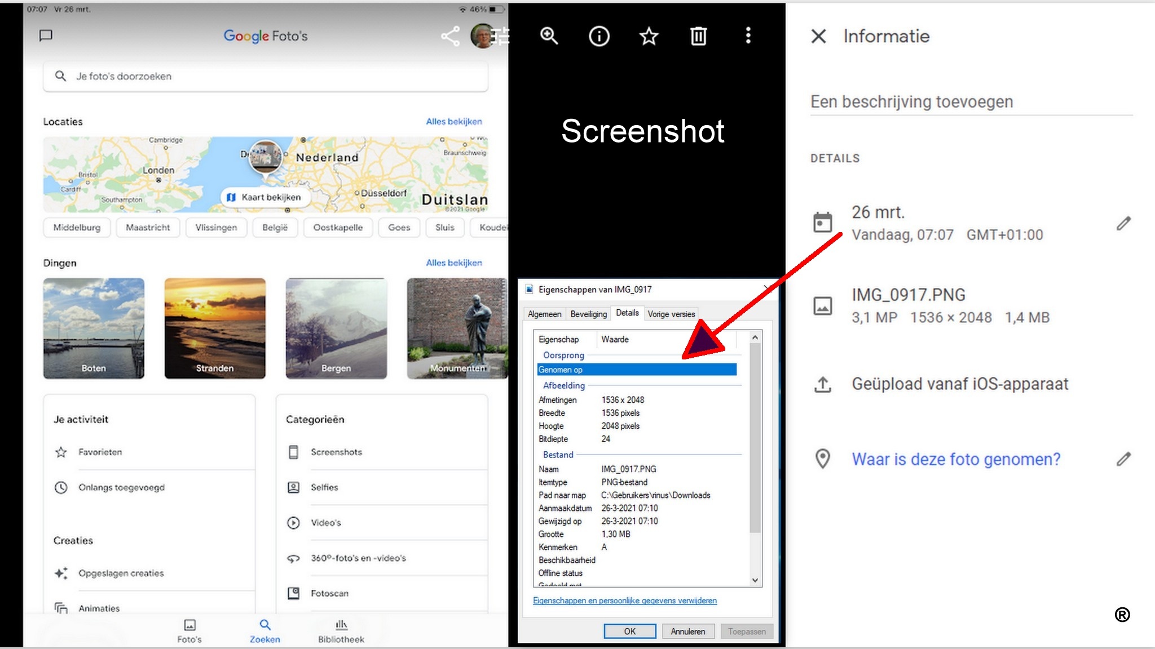Click scroll down arrow in details list
This screenshot has width=1155, height=649.
pyautogui.click(x=755, y=580)
